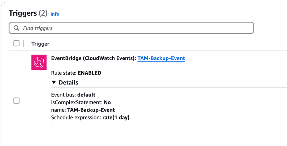This screenshot has width=287, height=146.
Task: Click the Triggers panel heading
Action: [x=23, y=13]
